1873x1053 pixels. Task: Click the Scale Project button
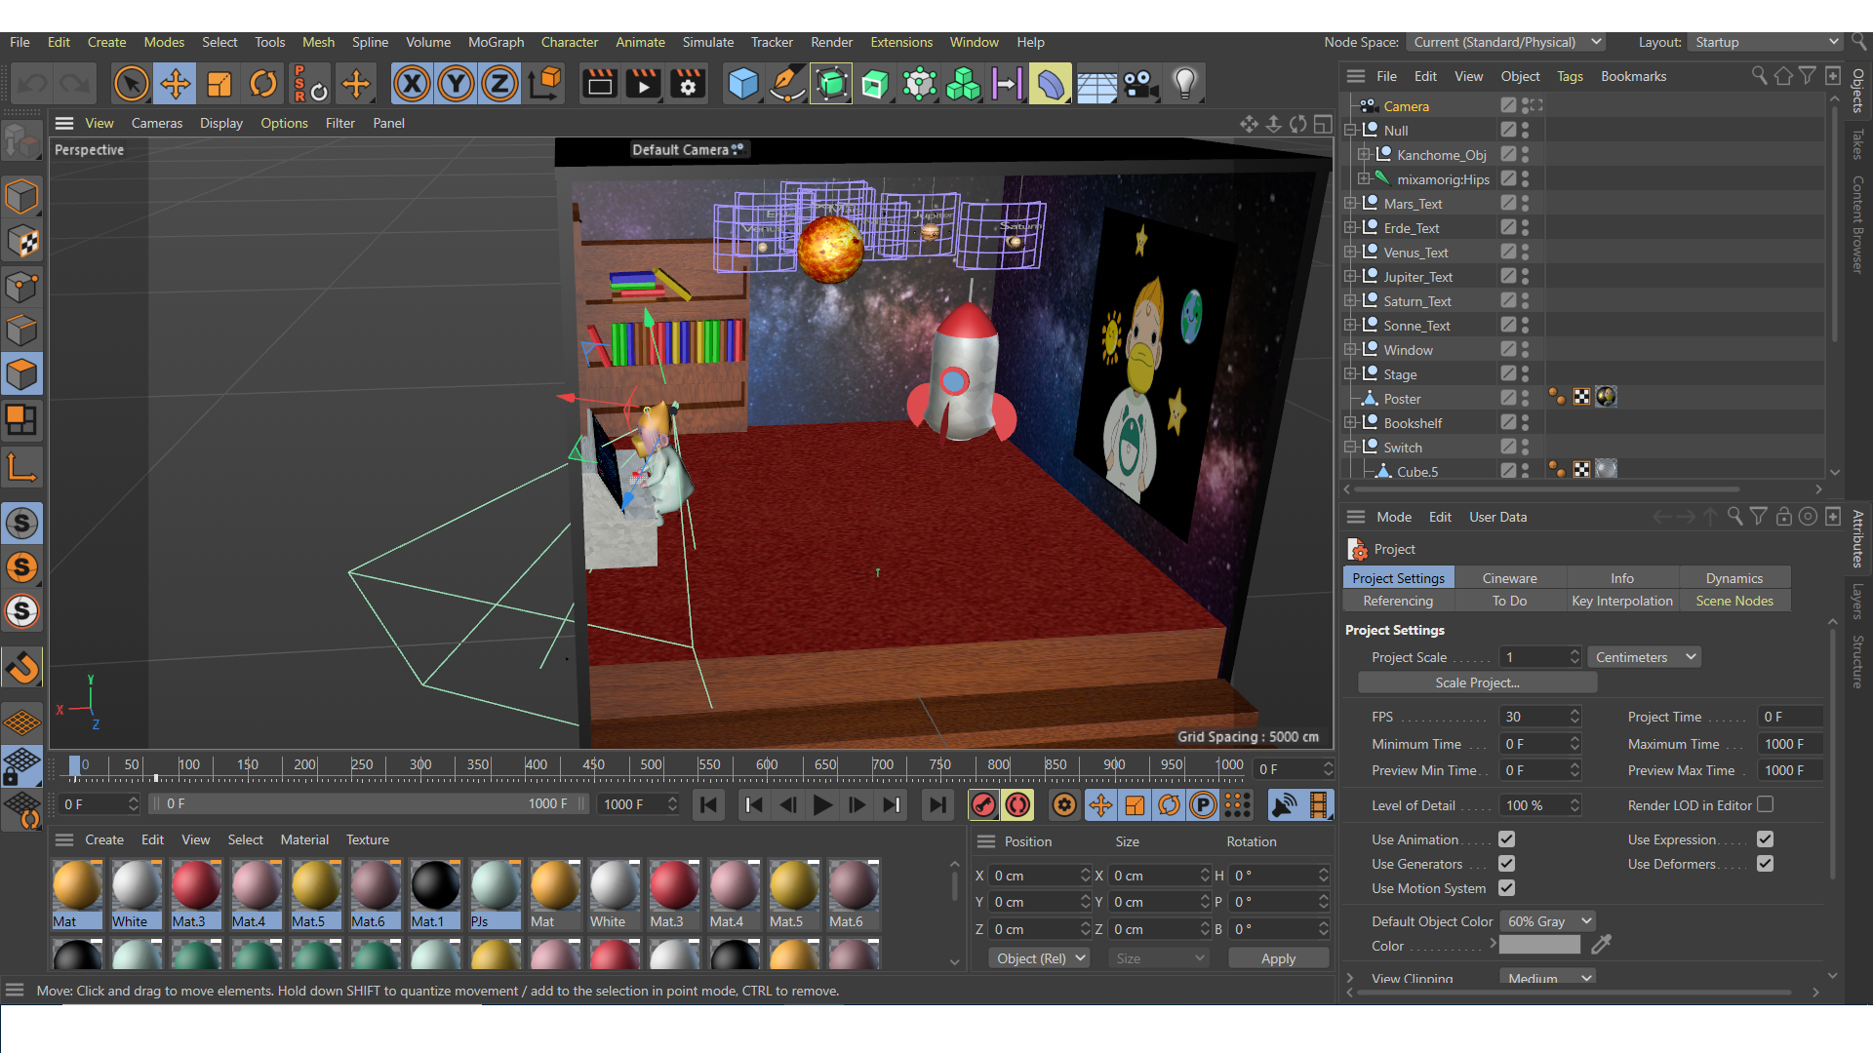tap(1477, 682)
